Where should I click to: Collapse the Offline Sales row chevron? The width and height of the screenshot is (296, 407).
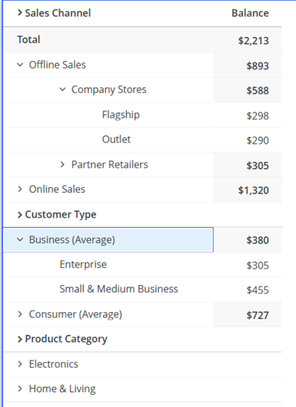pos(20,65)
